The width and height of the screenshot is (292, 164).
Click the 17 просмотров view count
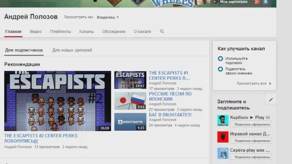coord(162,89)
